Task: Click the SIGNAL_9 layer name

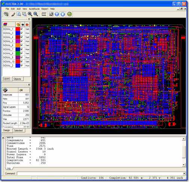Action: coord(8,58)
